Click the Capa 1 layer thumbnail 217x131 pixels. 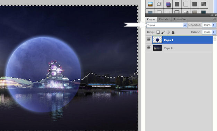pyautogui.click(x=157, y=40)
